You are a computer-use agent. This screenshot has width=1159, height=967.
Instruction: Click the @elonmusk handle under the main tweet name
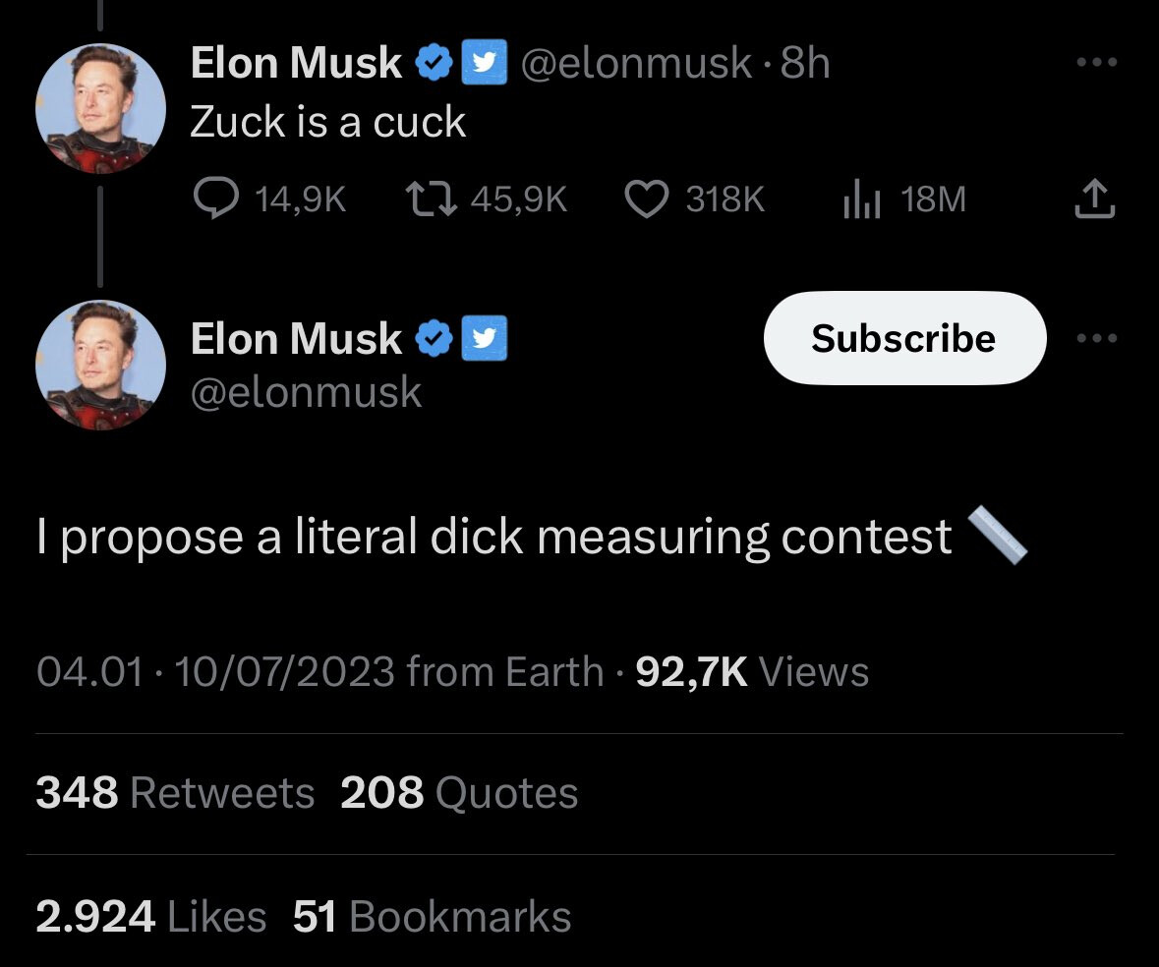point(306,393)
